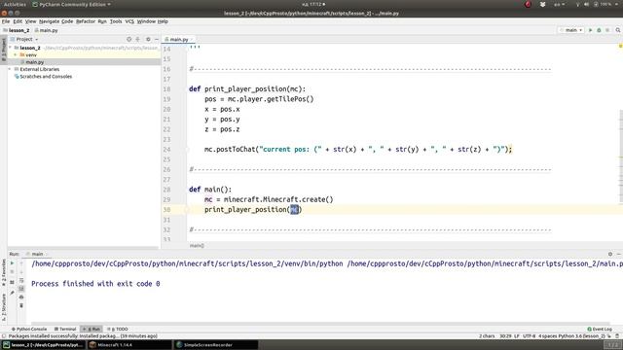
Task: Locate current file with Project panel target icon
Action: click(128, 39)
